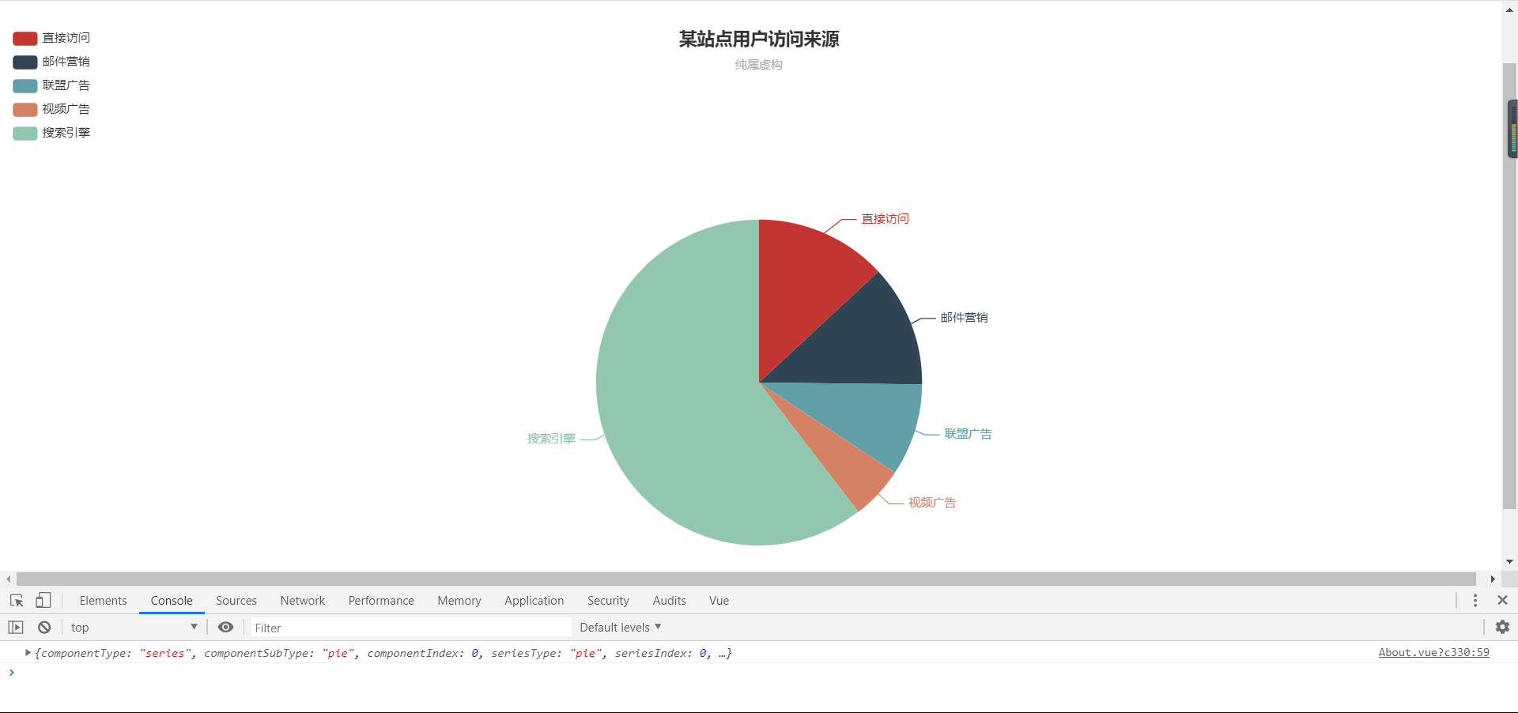Expand the logged componentType object
The height and width of the screenshot is (713, 1518).
coord(26,653)
